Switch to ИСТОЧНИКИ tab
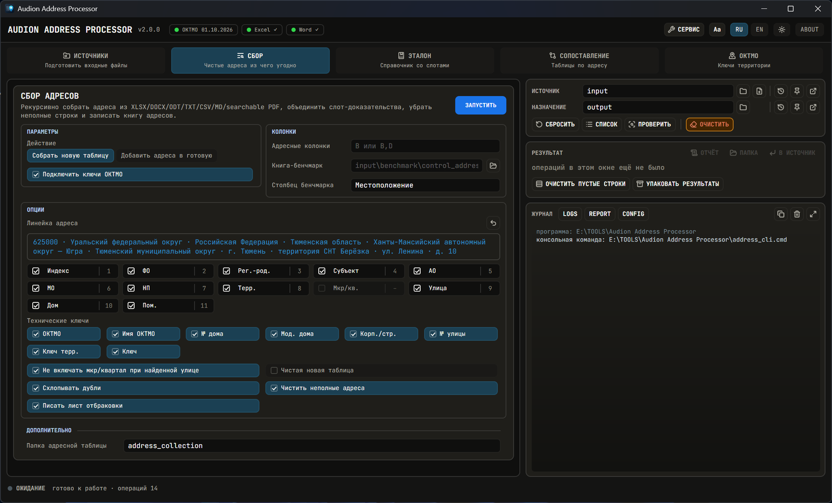Screen dimensions: 832x503 click(x=86, y=60)
